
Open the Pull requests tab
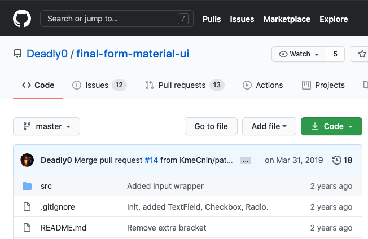[x=185, y=85]
